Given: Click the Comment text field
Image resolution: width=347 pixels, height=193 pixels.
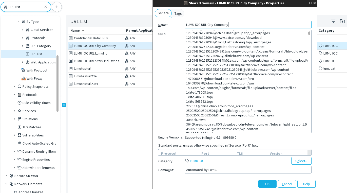Looking at the screenshot, I should click(248, 170).
